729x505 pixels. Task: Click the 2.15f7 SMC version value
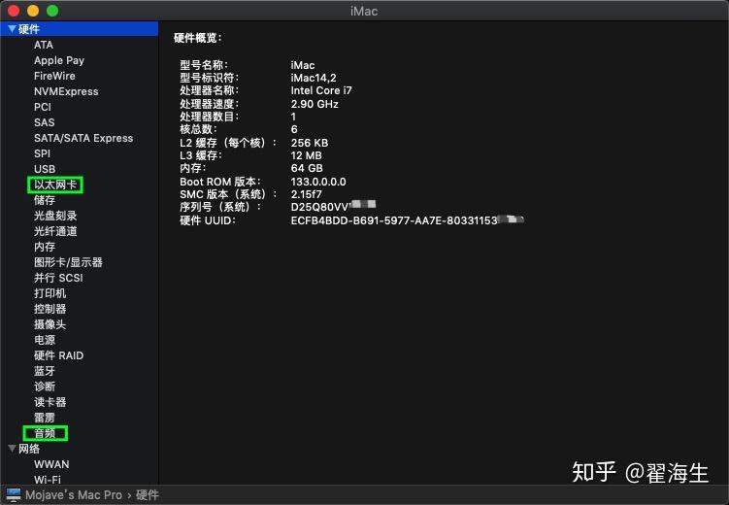(307, 194)
